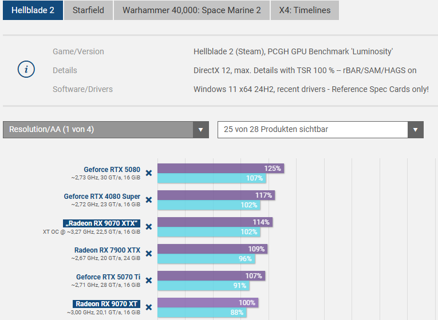Remove Radeon RX 9070 XTX with X icon
Screen dimensions: 438x320
click(x=149, y=227)
